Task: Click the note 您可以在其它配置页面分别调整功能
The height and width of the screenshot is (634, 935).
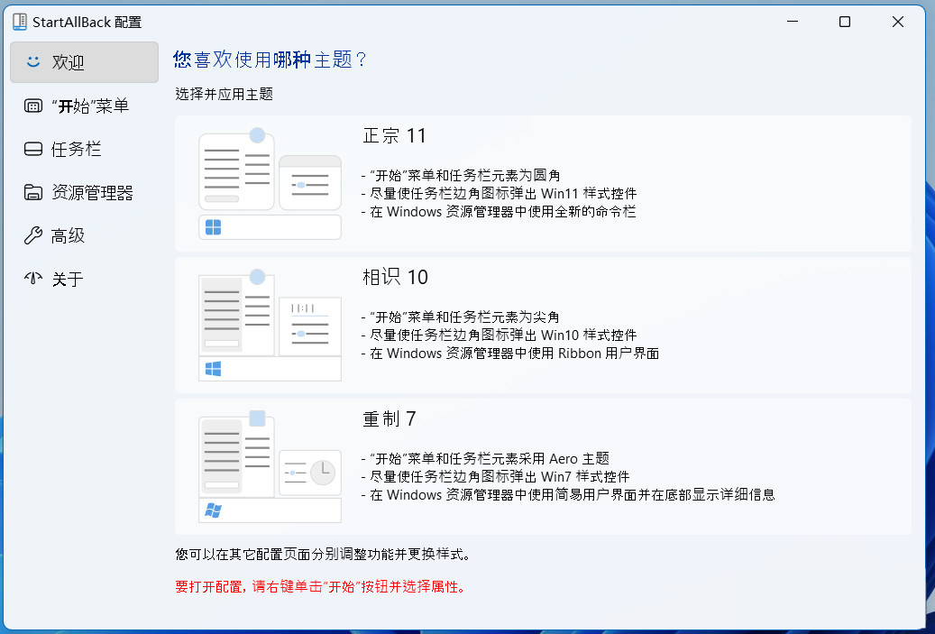Action: [324, 554]
